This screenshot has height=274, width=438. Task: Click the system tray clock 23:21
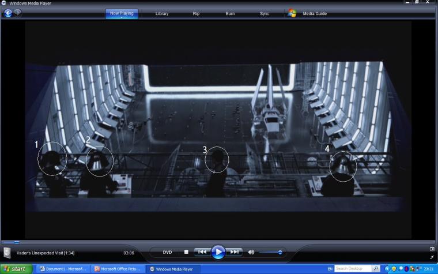(429, 269)
